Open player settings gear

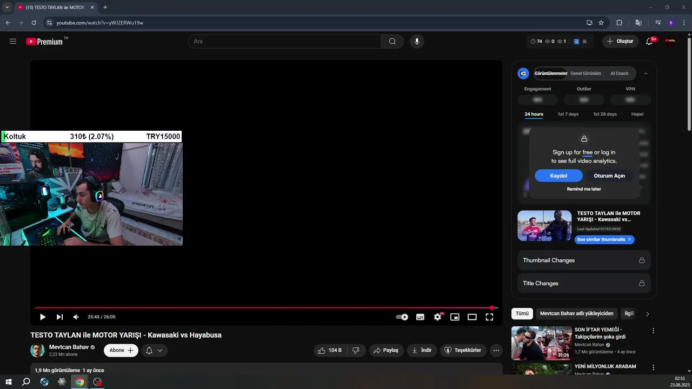click(437, 317)
